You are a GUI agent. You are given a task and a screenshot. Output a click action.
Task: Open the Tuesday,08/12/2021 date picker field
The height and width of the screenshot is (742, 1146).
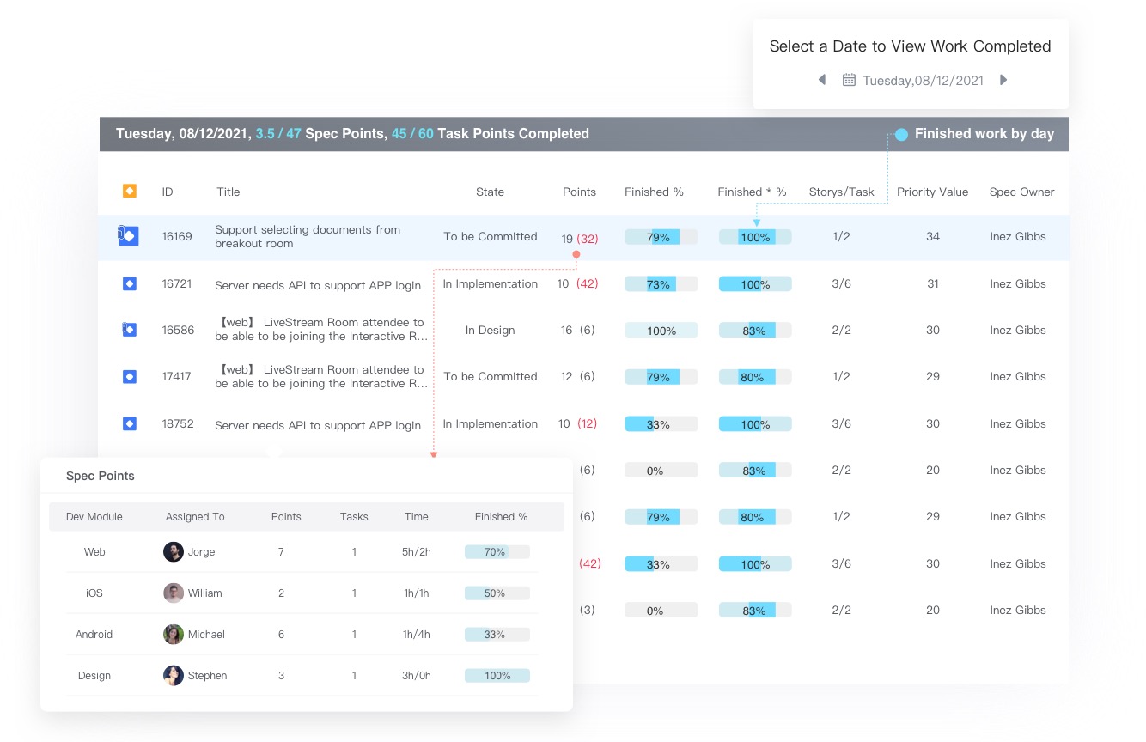pyautogui.click(x=923, y=81)
